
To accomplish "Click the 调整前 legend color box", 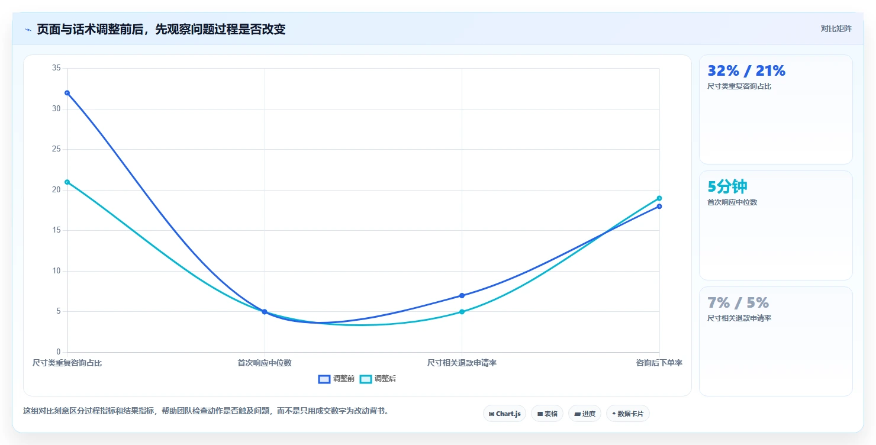I will (x=324, y=379).
